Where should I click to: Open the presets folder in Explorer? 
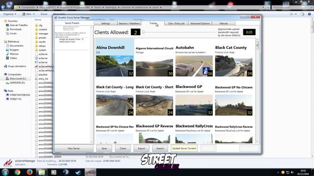point(42,38)
